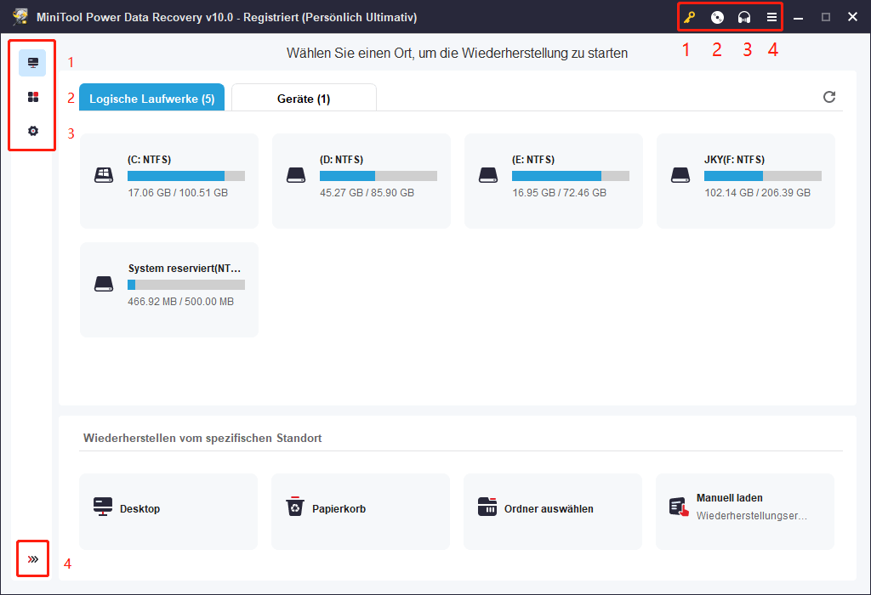Click the System reserviert(NT... label

(185, 269)
